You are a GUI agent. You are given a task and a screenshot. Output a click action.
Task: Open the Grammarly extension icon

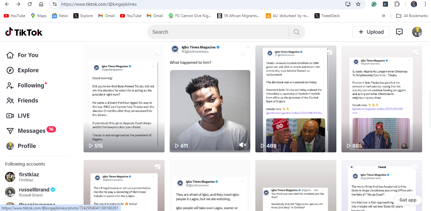[374, 4]
